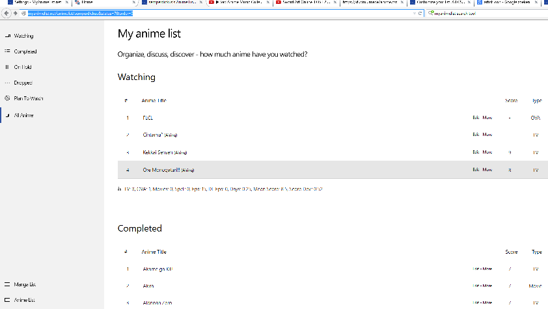The width and height of the screenshot is (548, 309).
Task: Switch to the Google search browser tab
Action: (x=507, y=3)
